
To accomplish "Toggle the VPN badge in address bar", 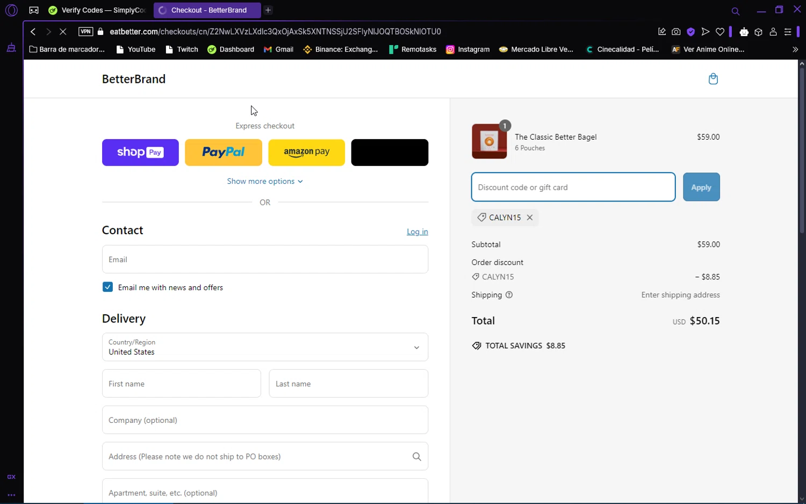I will click(x=85, y=32).
